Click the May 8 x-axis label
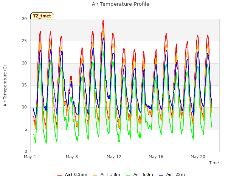Viewport: 242px width, 182px height. pos(72,157)
